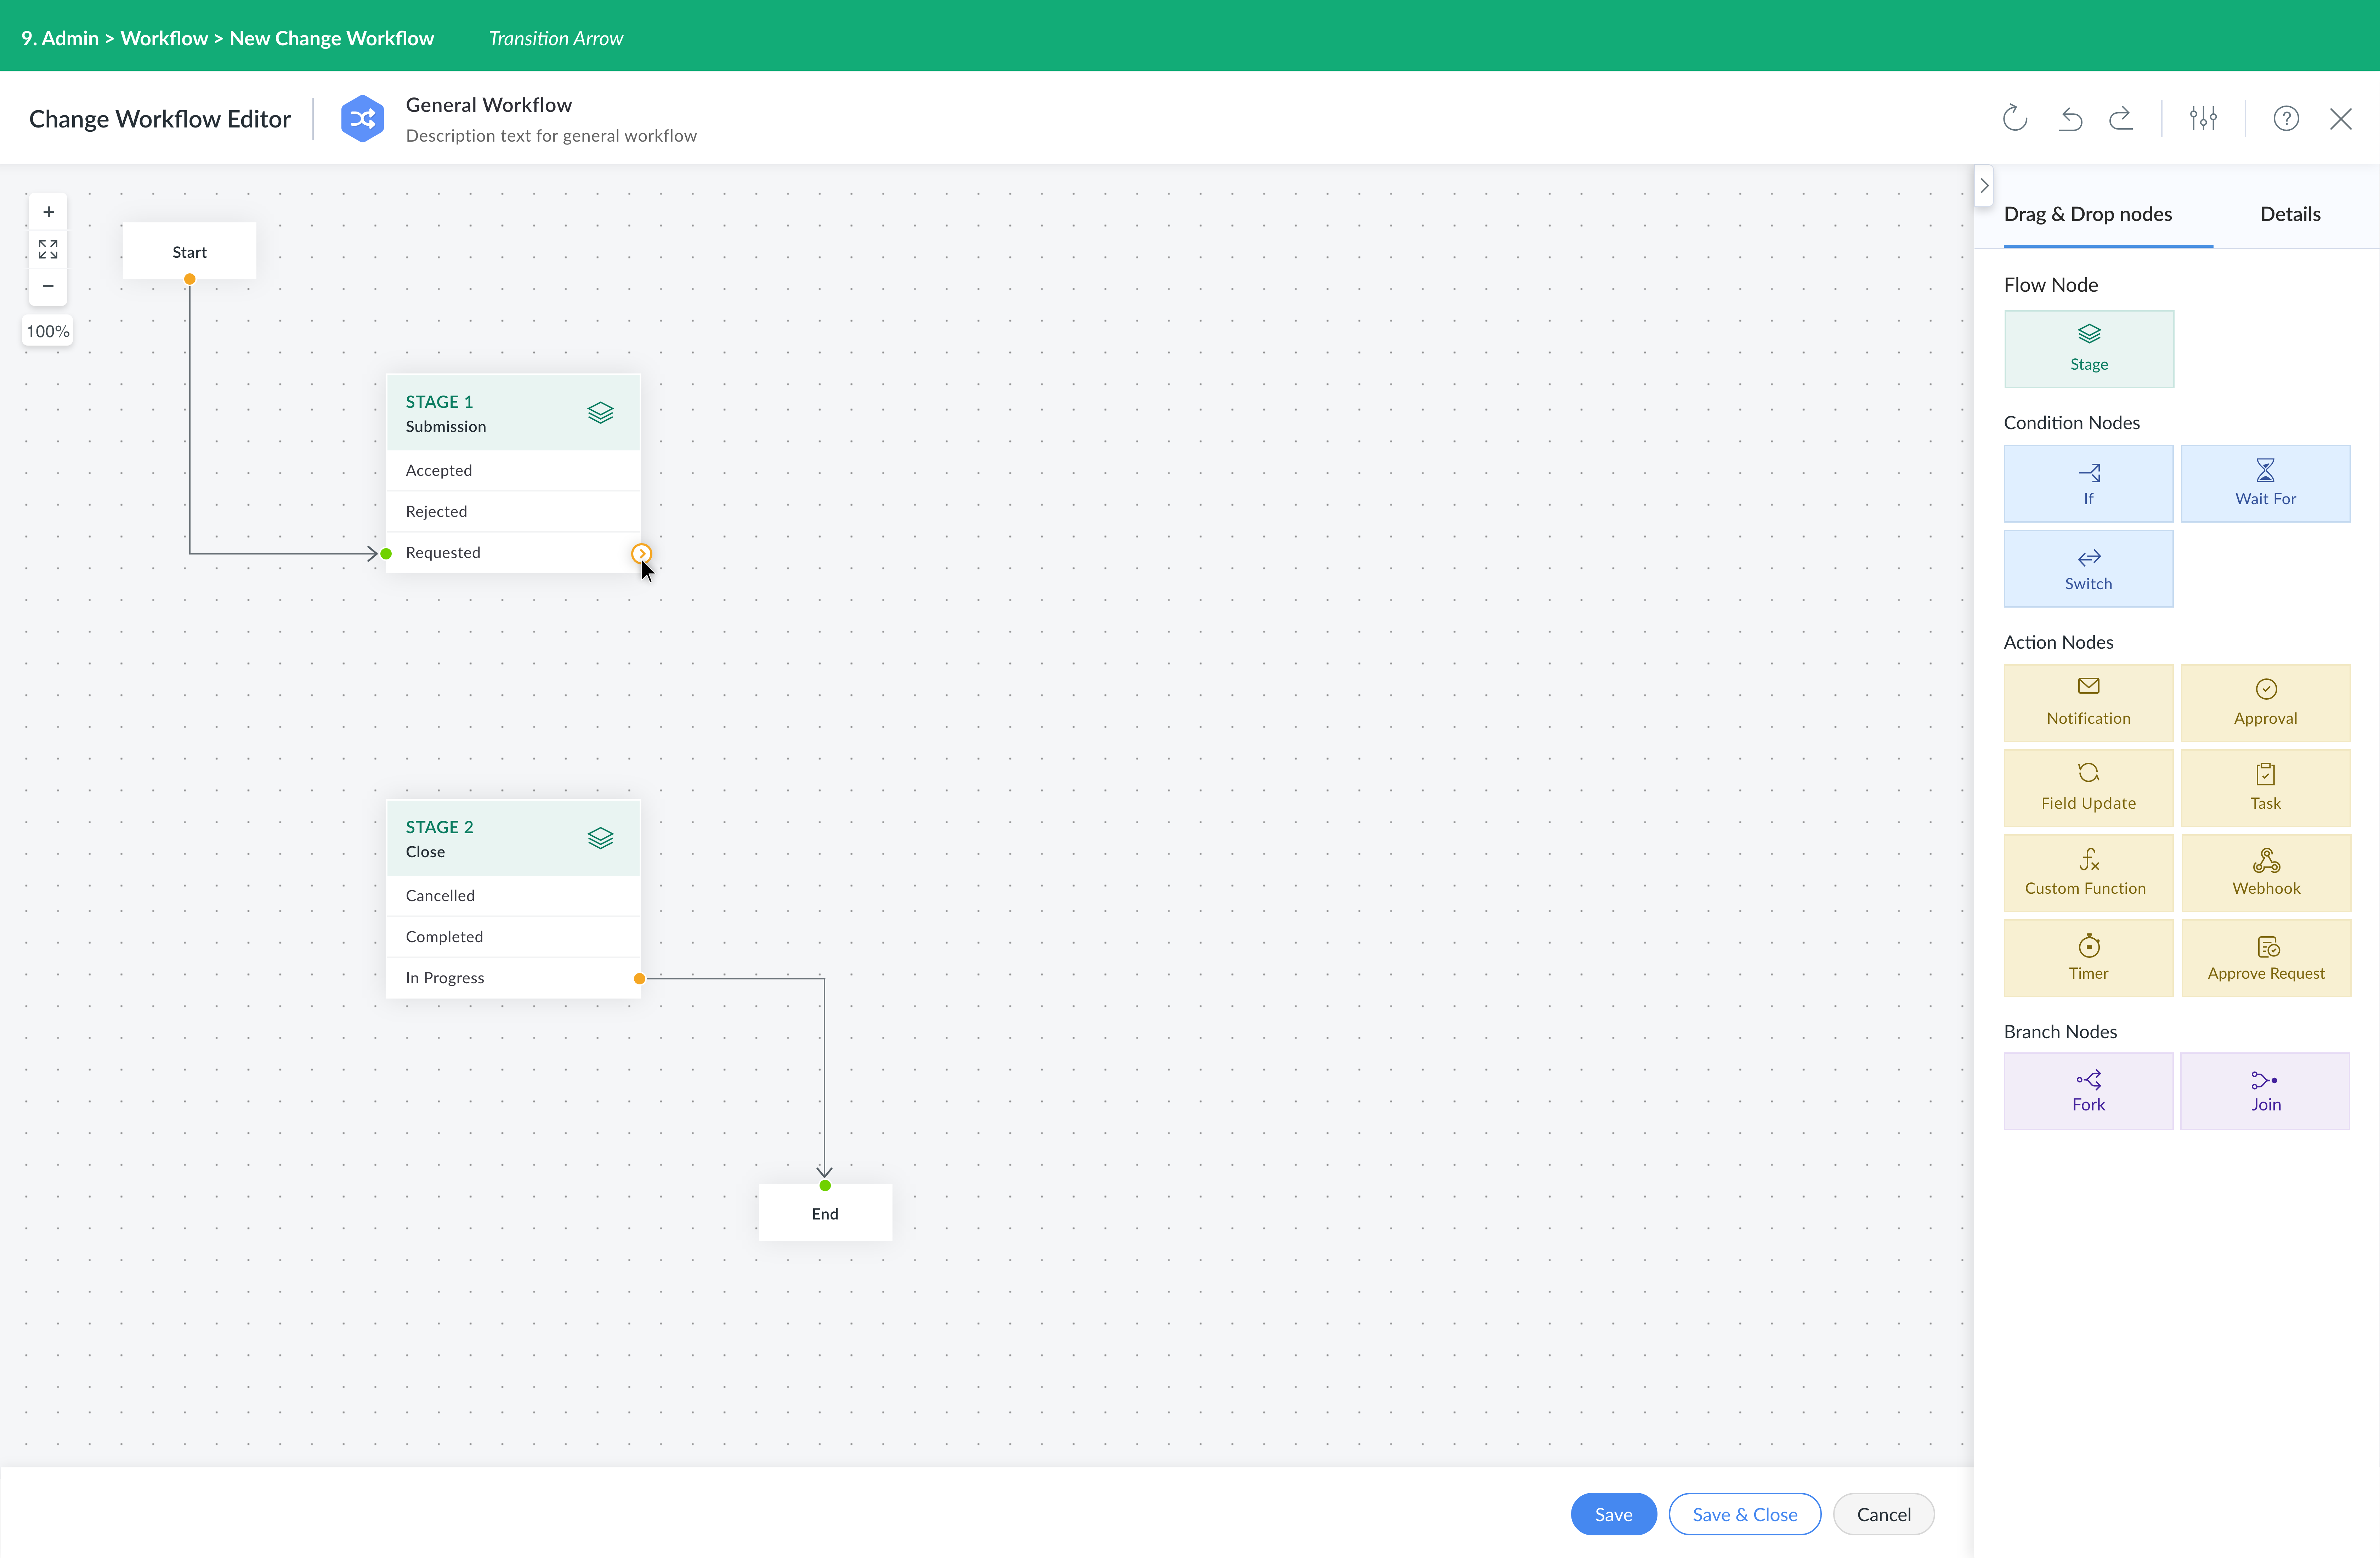Collapse the right side panel chevron
The image size is (2380, 1558).
1984,186
